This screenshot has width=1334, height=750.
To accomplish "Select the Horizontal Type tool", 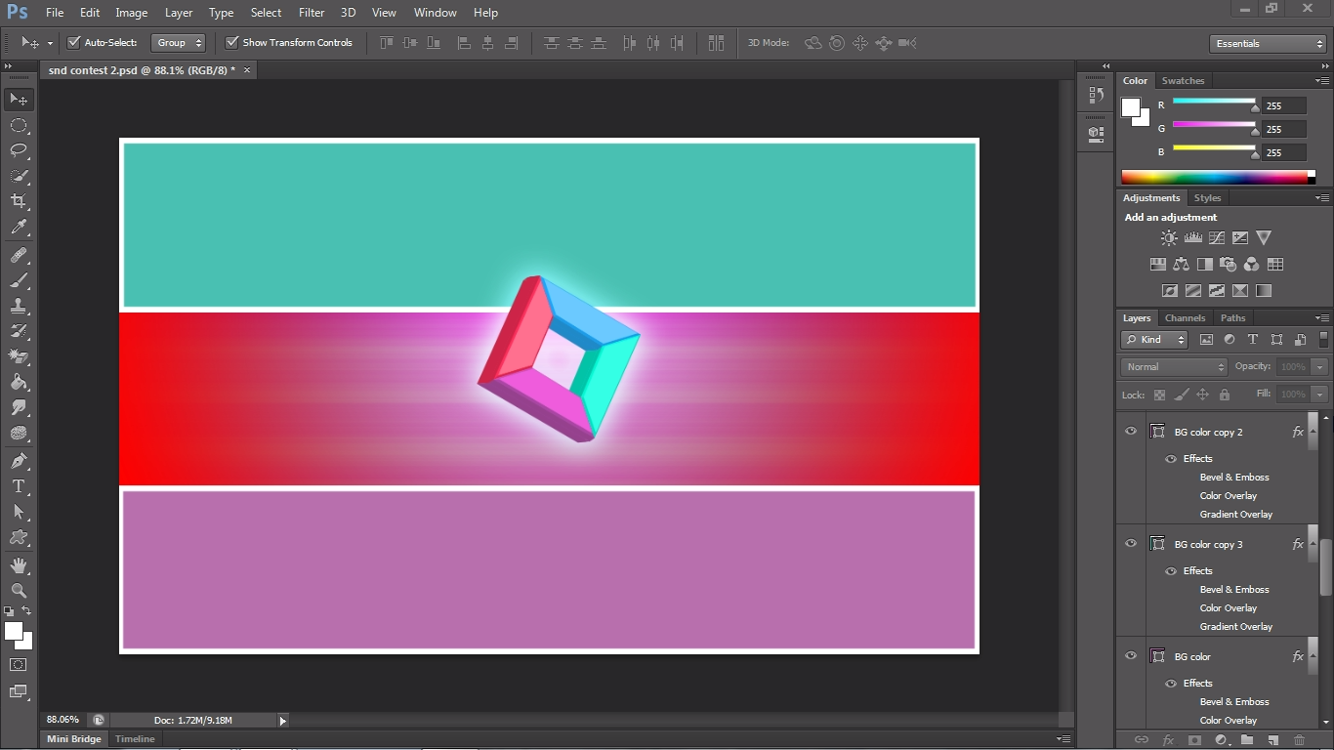I will coord(19,486).
